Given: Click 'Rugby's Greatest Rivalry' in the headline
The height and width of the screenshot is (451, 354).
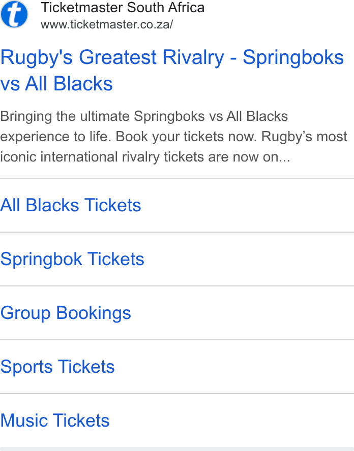Looking at the screenshot, I should pyautogui.click(x=112, y=57).
